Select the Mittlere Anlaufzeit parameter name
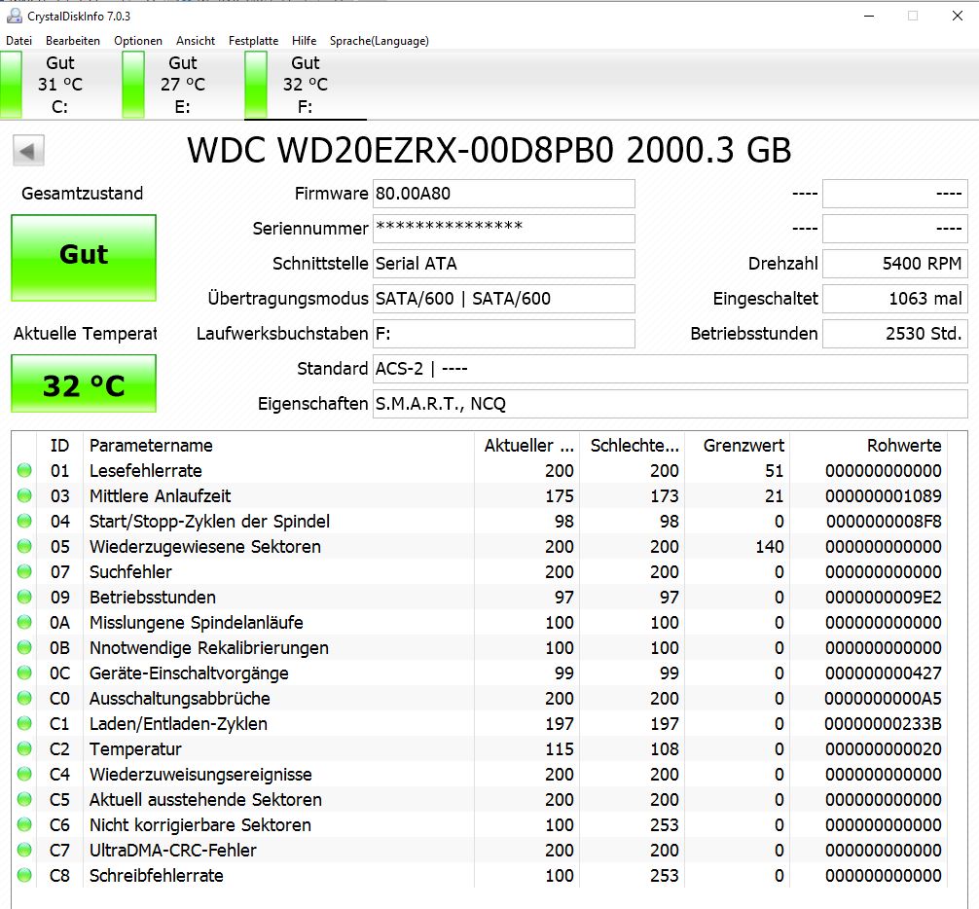This screenshot has width=979, height=909. click(x=160, y=495)
